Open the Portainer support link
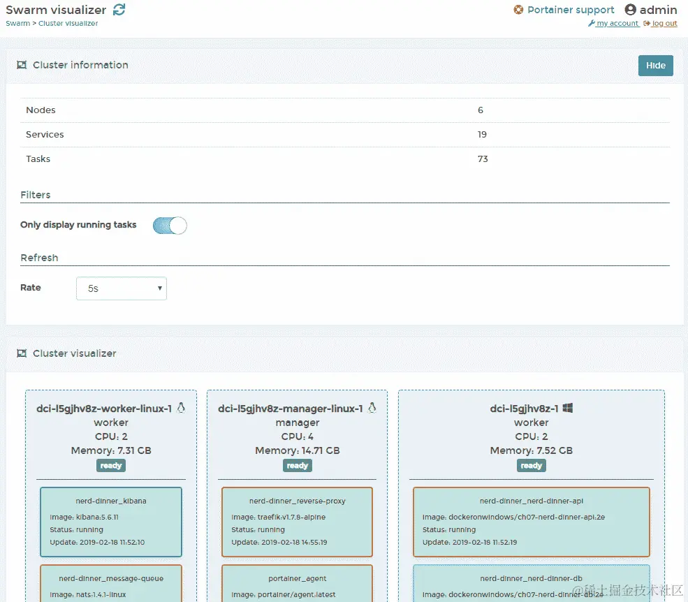This screenshot has height=602, width=688. 571,10
